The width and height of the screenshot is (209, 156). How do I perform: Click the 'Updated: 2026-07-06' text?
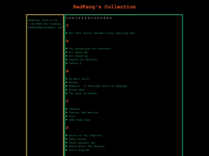pyautogui.click(x=43, y=20)
